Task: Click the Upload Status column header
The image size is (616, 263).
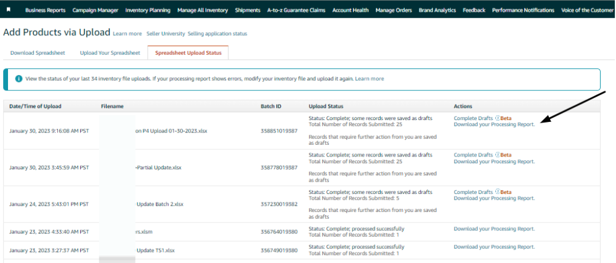Action: (326, 107)
